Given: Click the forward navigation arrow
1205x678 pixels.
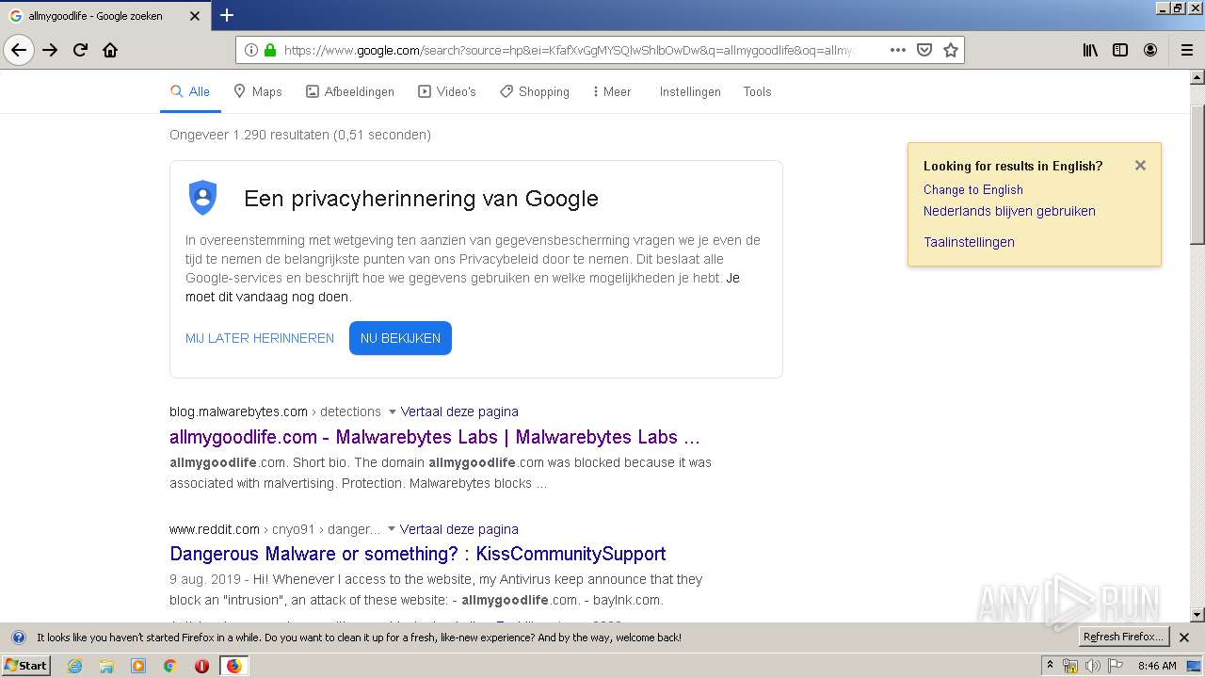Looking at the screenshot, I should [50, 50].
